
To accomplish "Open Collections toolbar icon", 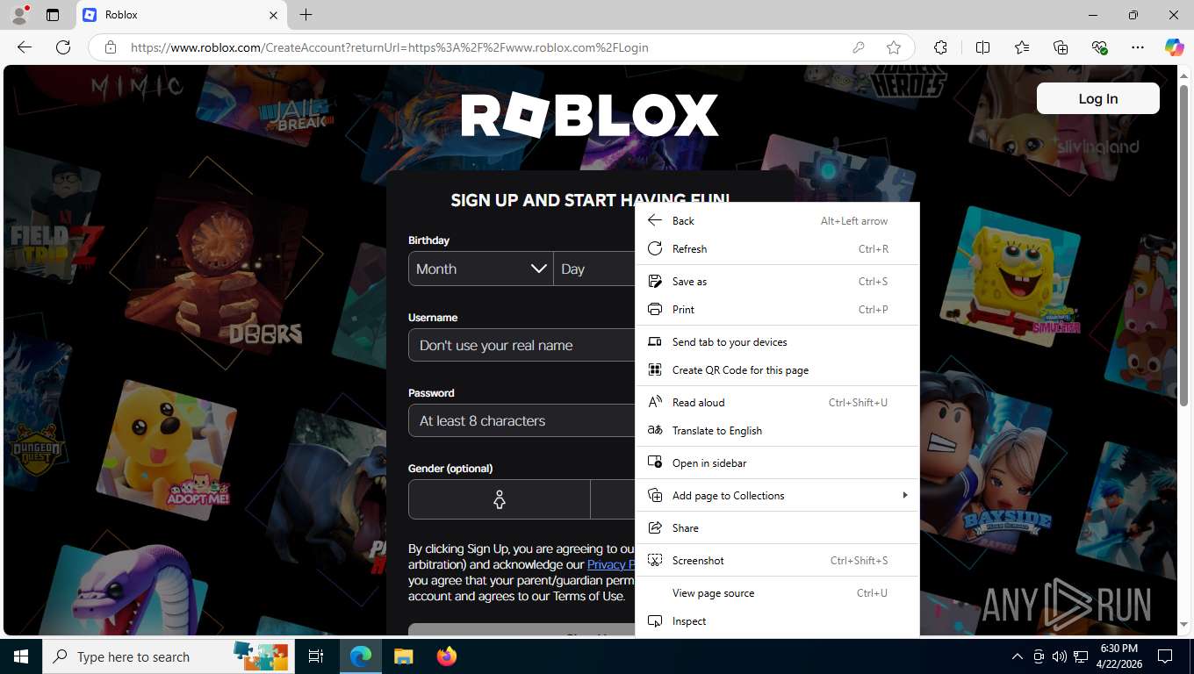I will click(1061, 47).
